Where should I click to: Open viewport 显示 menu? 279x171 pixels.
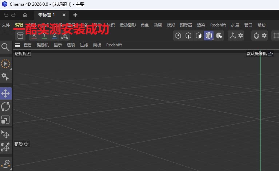tap(58, 45)
